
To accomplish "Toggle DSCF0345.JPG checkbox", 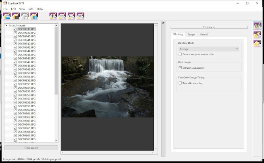I will pyautogui.click(x=15, y=55).
